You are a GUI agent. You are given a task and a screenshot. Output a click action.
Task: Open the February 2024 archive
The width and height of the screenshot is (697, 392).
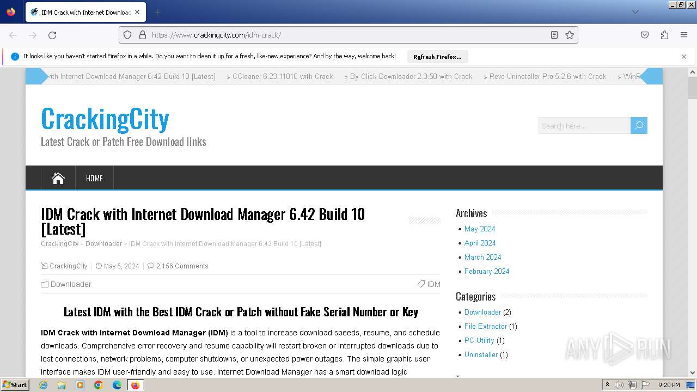click(x=487, y=271)
